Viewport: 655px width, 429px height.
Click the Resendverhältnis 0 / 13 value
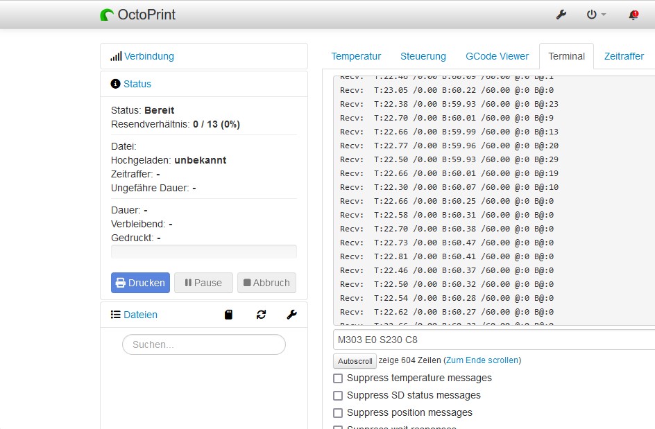point(216,124)
